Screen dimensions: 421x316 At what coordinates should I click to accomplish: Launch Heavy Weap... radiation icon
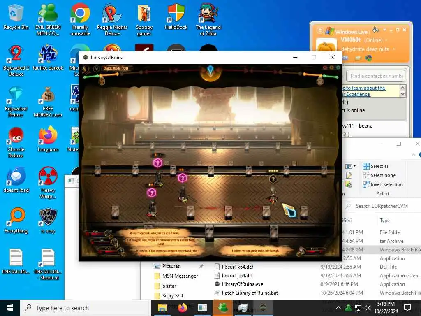48,183
